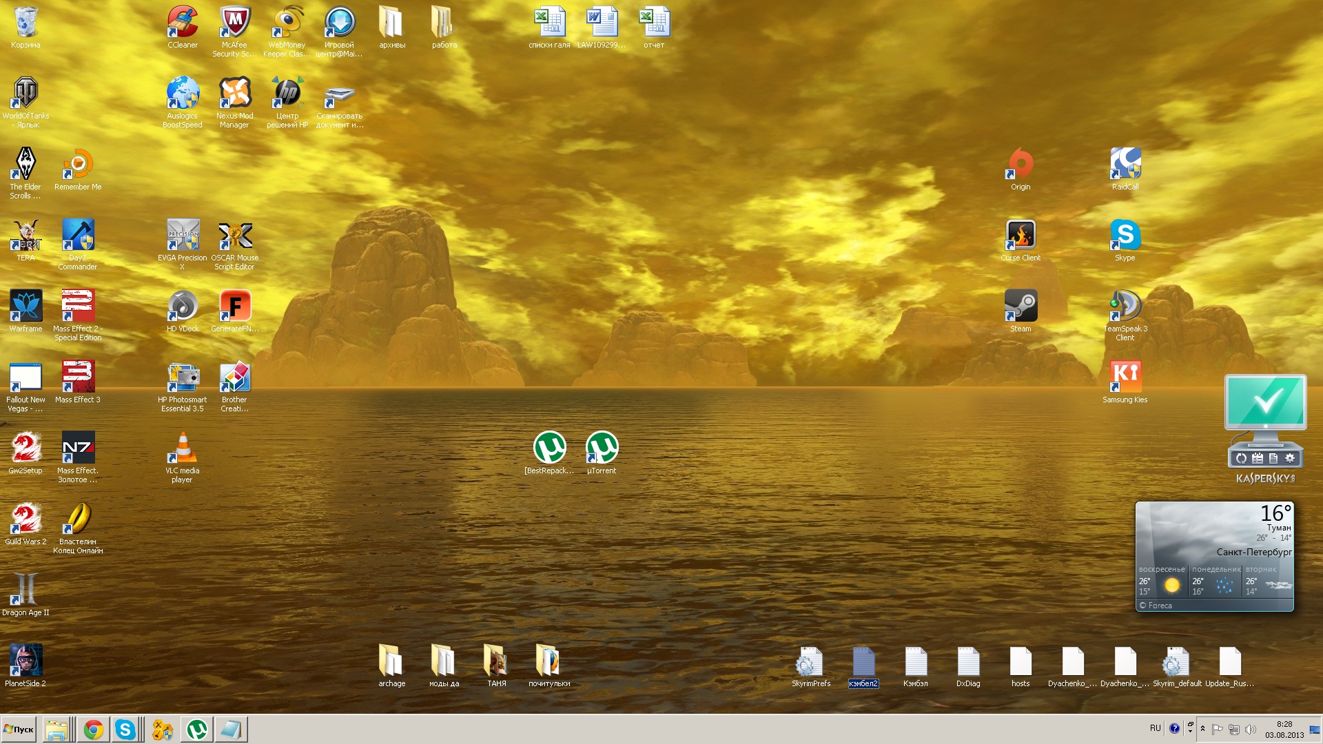Open the CCleaner shortcut icon
The height and width of the screenshot is (744, 1323).
pyautogui.click(x=183, y=23)
